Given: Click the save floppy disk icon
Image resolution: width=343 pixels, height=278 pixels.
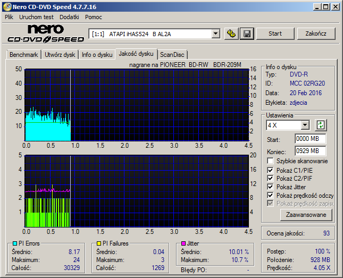Looking at the screenshot, I should point(247,33).
